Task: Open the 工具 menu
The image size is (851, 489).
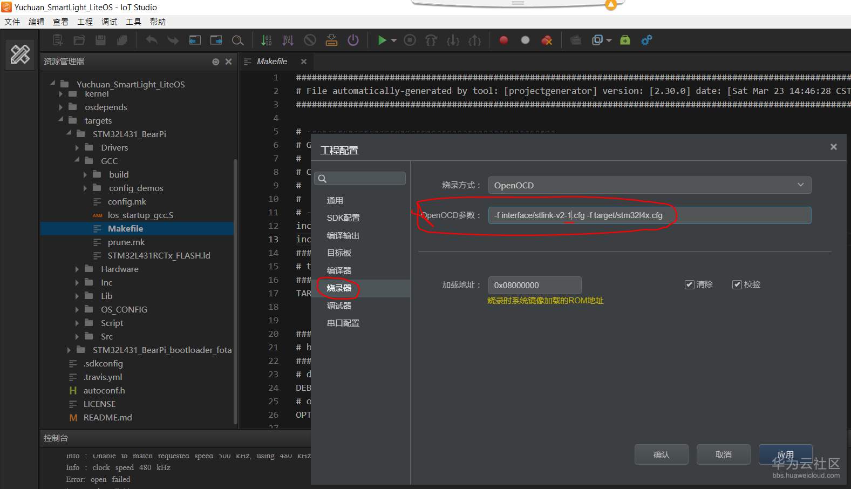Action: (x=133, y=22)
